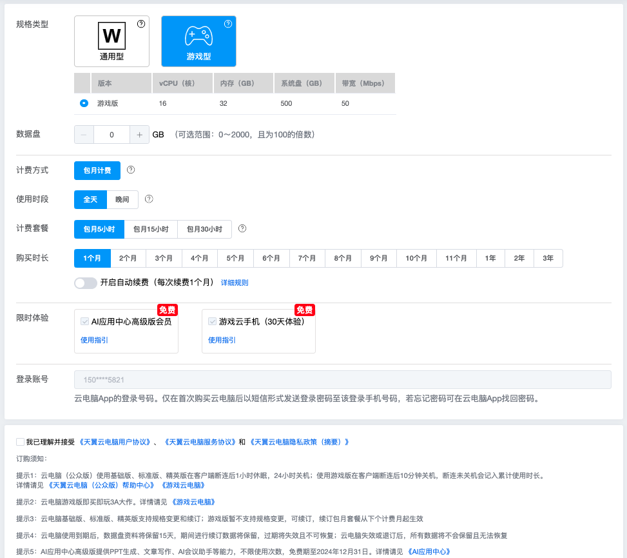This screenshot has width=627, height=558.
Task: Click the 版本 column header
Action: click(122, 83)
